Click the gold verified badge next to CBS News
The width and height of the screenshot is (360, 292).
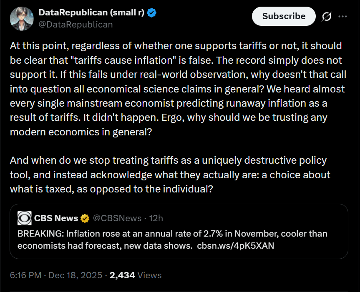tap(85, 218)
